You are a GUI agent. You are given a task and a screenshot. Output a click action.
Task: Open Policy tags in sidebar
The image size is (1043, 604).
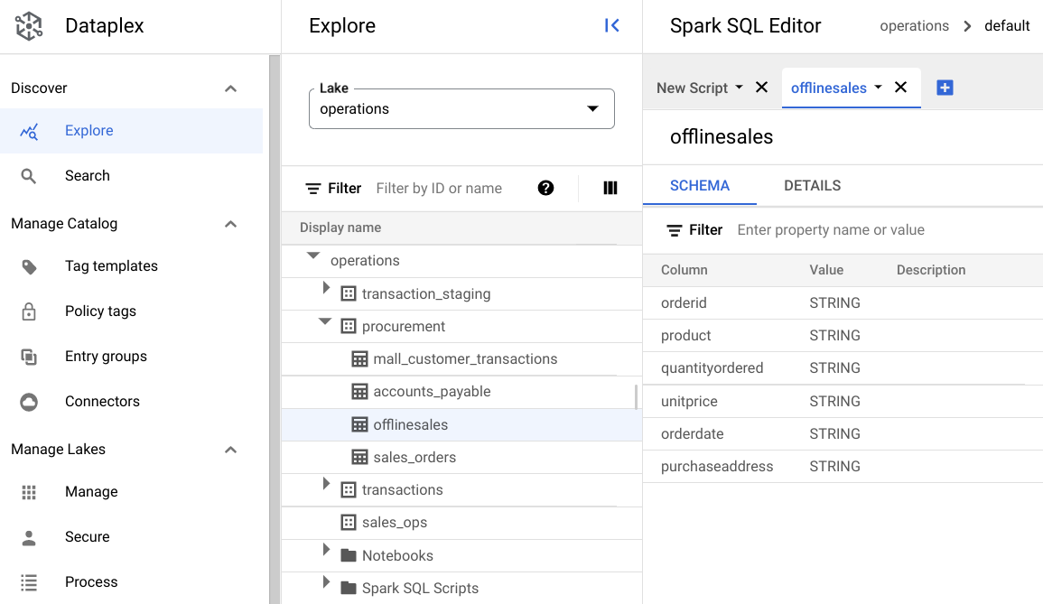(100, 311)
